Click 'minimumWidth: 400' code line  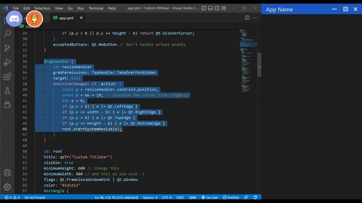click(63, 174)
